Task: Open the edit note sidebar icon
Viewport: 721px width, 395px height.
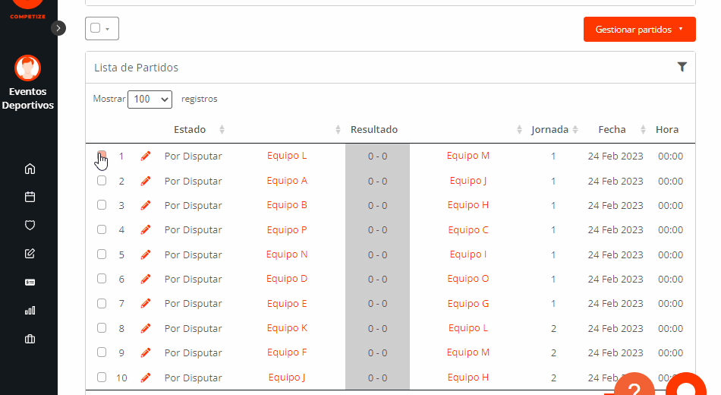Action: pos(30,254)
